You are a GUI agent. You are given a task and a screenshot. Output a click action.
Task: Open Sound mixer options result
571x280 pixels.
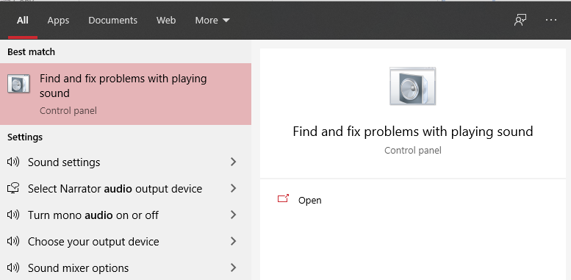tap(126, 268)
